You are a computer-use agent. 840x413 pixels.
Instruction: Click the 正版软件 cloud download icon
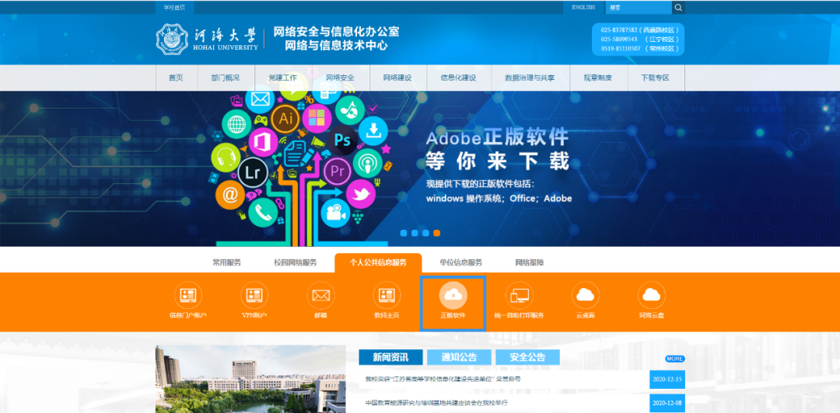coord(453,295)
